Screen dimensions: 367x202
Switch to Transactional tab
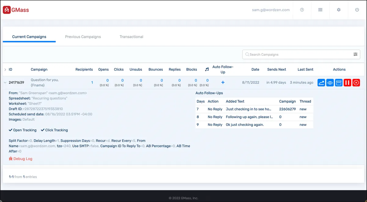click(132, 37)
